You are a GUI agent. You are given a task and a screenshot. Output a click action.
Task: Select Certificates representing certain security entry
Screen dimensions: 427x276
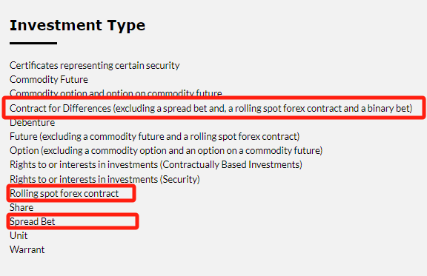[94, 66]
